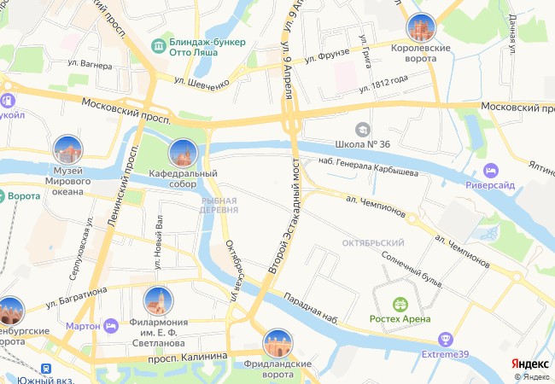Click the © Яндекс copyright link
The width and height of the screenshot is (555, 384).
[x=532, y=377]
